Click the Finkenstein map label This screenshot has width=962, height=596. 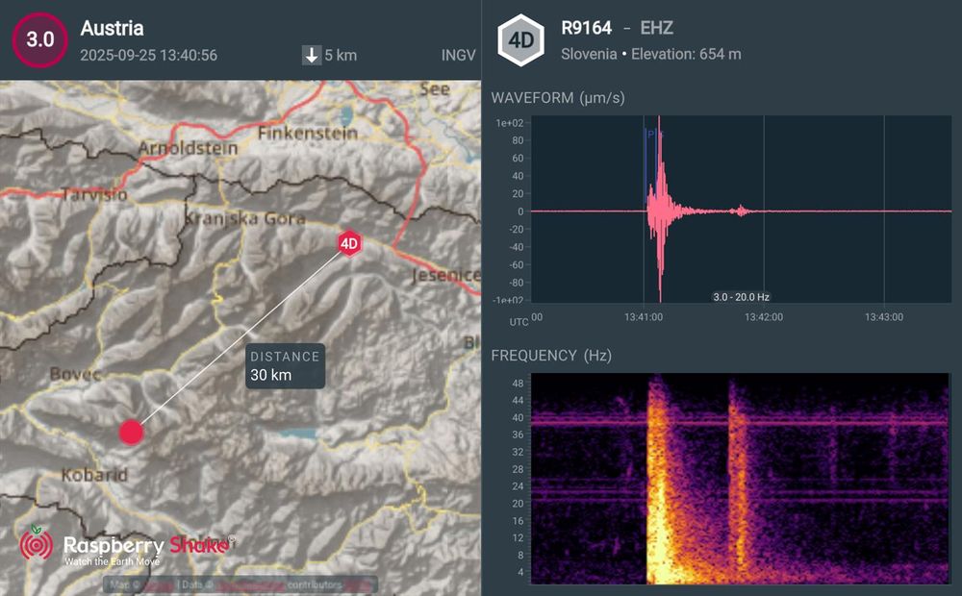pos(308,133)
